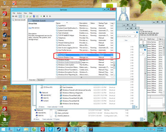
Task: Open the View menu in Services
Action: coord(25,13)
